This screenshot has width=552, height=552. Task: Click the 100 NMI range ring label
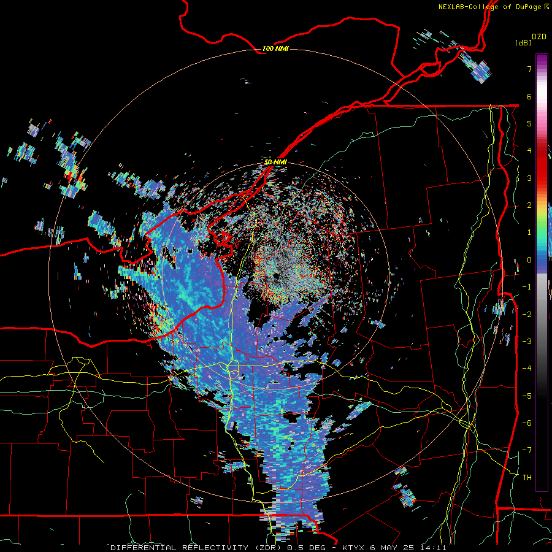(x=275, y=48)
